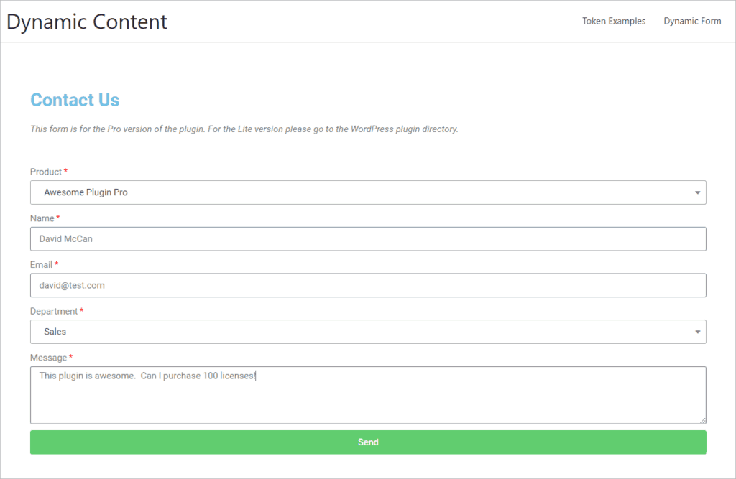This screenshot has height=479, width=736.
Task: Click the Department dropdown arrow
Action: click(697, 332)
